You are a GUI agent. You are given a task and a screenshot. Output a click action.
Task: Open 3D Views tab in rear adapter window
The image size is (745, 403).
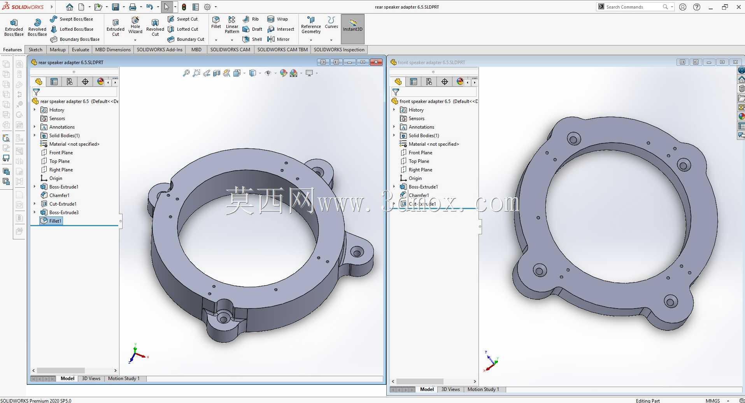(x=91, y=379)
